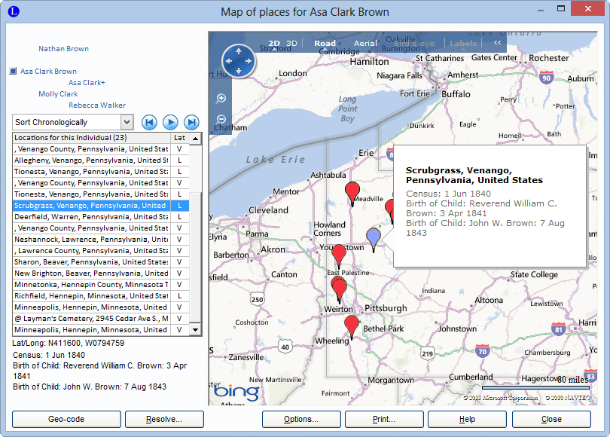Select 'New Brighton, Beaver, Pennsylvania' row

[x=101, y=274]
